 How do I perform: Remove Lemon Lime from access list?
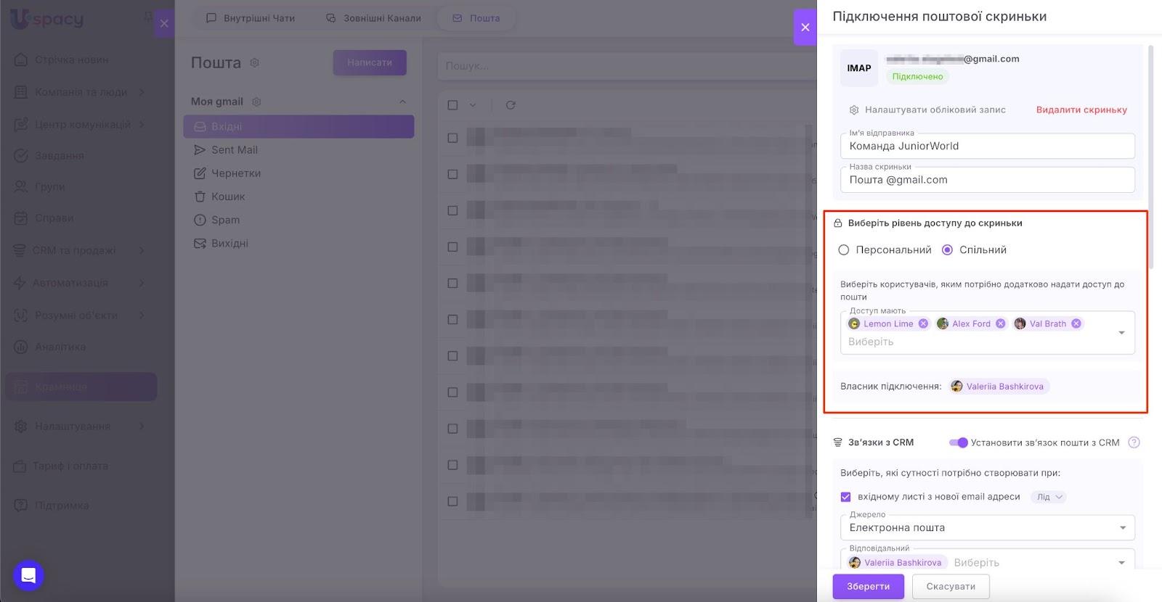(x=923, y=323)
